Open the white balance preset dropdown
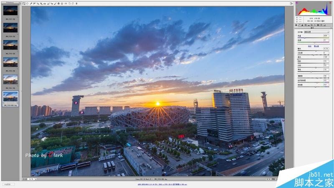 tap(316, 32)
